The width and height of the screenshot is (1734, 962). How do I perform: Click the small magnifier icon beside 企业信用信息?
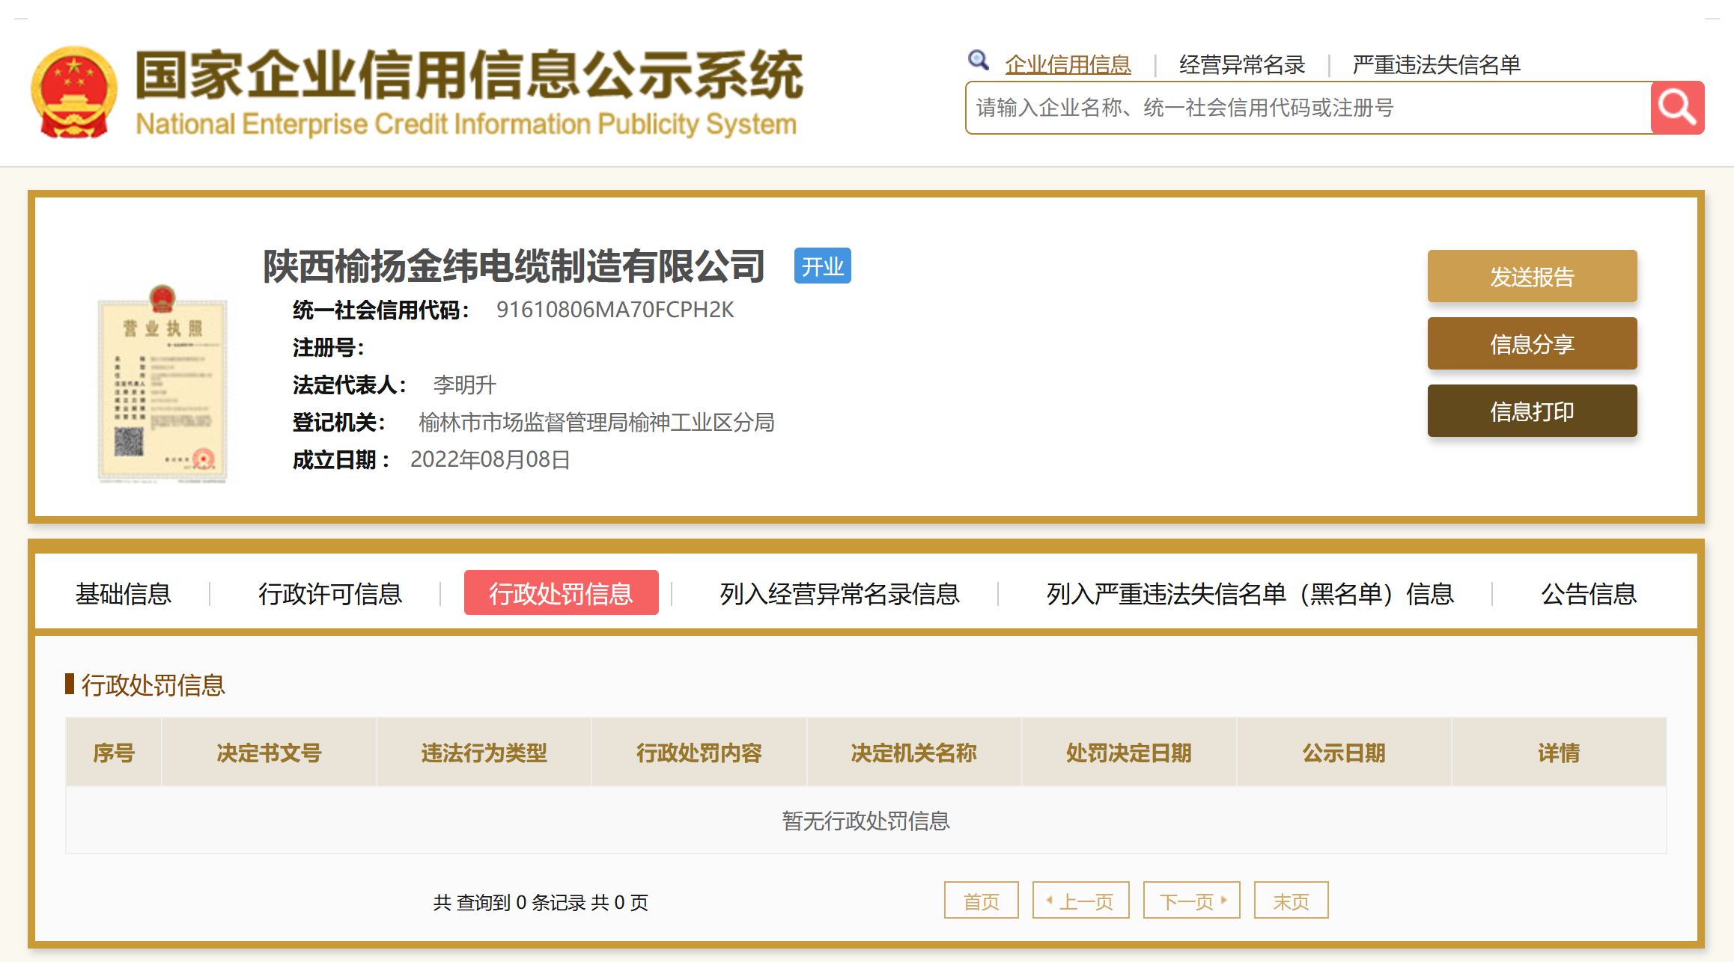(x=978, y=60)
